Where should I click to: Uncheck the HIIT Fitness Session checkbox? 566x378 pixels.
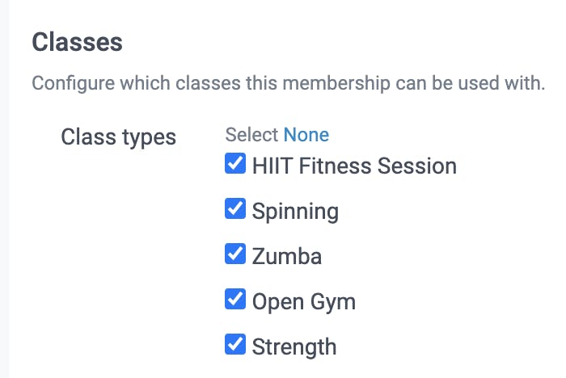tap(235, 165)
